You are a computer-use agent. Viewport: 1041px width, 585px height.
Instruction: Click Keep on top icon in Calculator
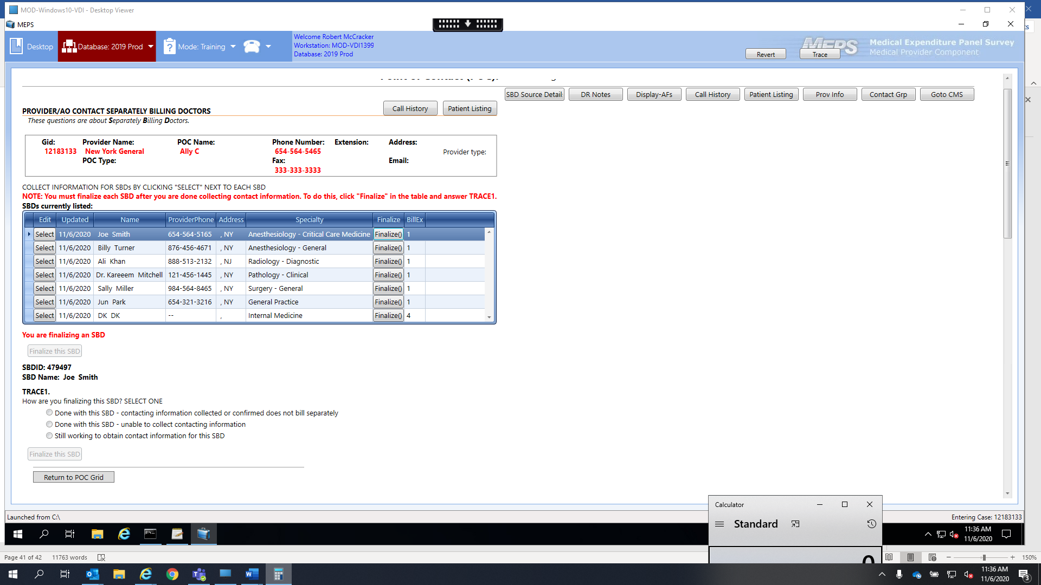click(x=795, y=524)
